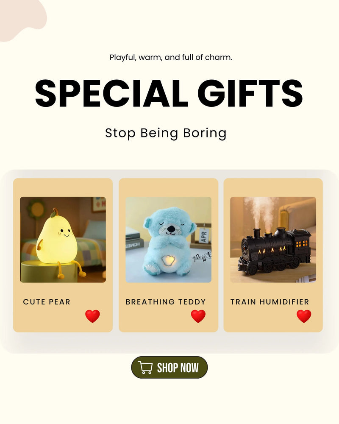Click the pear's smiling face
Image resolution: width=339 pixels, height=424 pixels.
[x=65, y=232]
